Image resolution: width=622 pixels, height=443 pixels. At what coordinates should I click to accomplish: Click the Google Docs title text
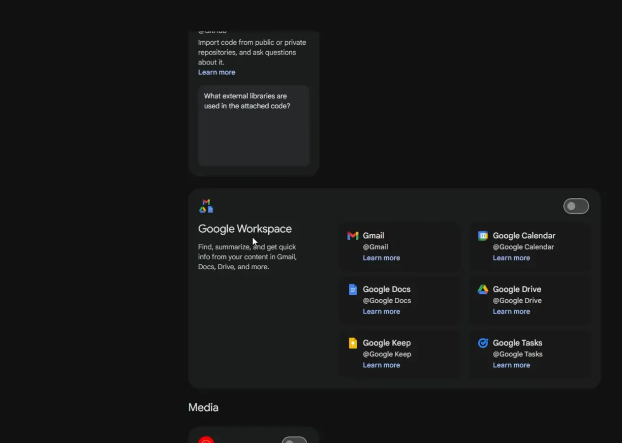(387, 289)
